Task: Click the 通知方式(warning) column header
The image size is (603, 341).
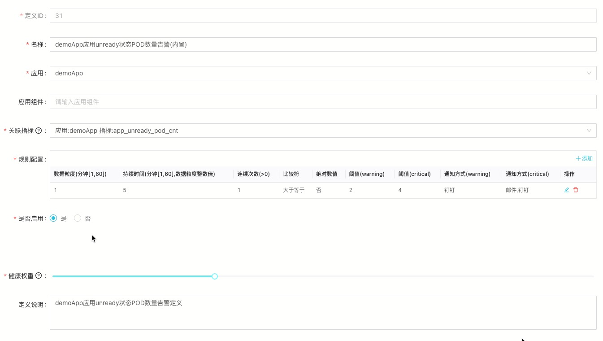Action: pos(467,174)
